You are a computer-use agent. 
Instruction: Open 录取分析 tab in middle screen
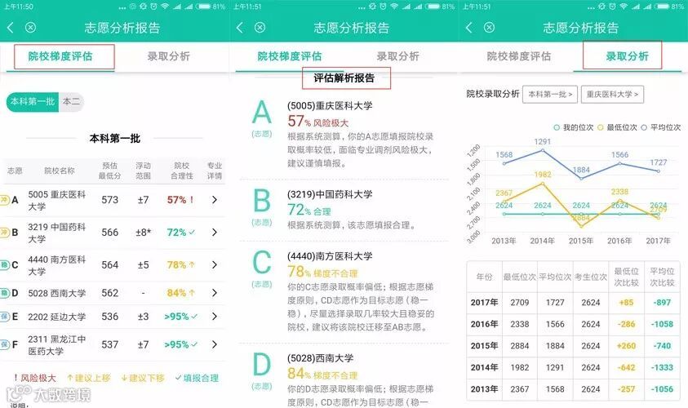(x=398, y=56)
